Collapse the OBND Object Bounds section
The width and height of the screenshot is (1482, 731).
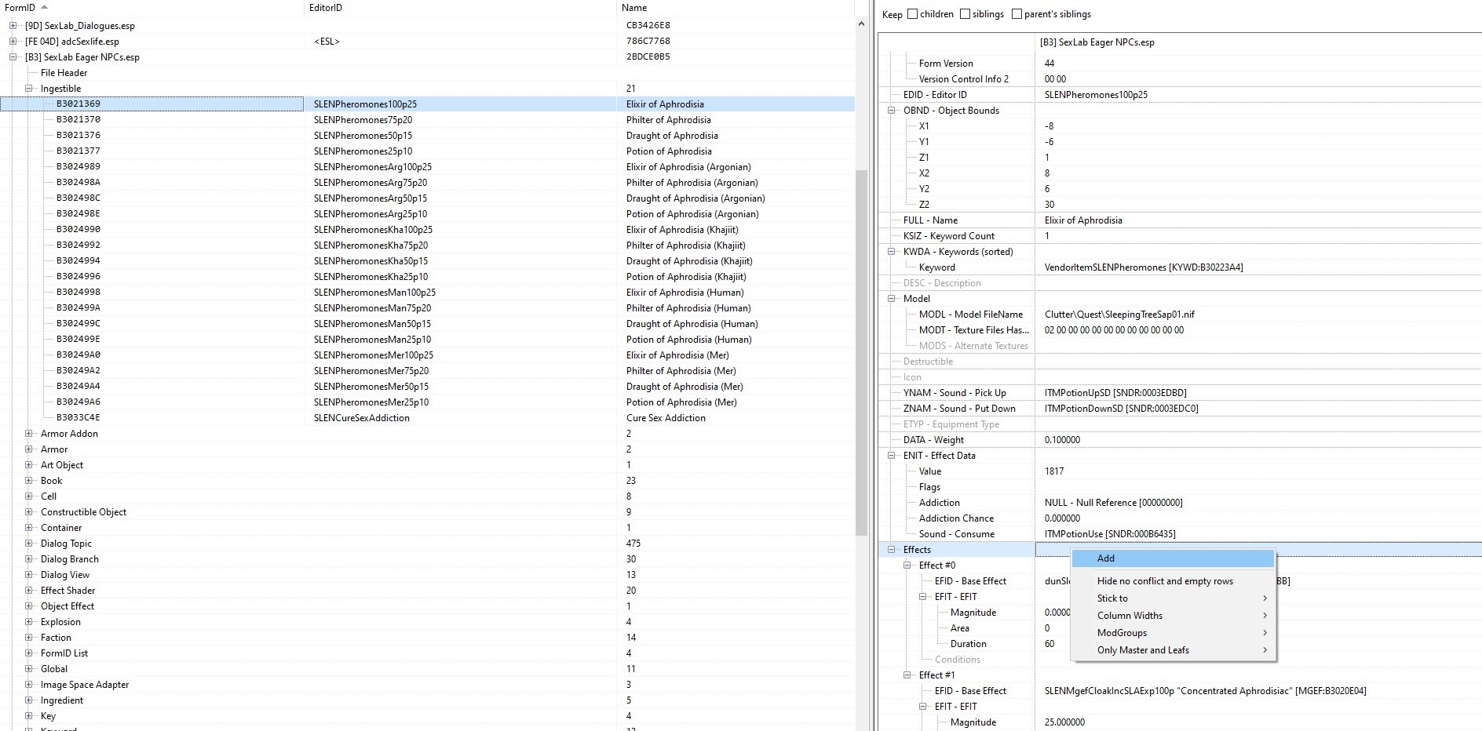[x=892, y=111]
